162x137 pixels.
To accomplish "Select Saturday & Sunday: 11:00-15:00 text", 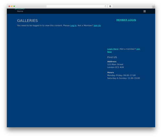I will pos(123,78).
